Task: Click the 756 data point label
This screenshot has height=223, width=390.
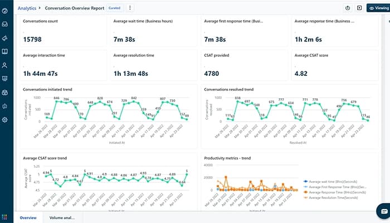Action: pos(344,100)
